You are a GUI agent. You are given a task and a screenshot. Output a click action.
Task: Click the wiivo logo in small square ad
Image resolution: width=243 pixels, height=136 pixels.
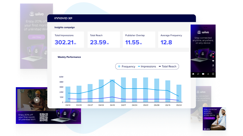207,129
